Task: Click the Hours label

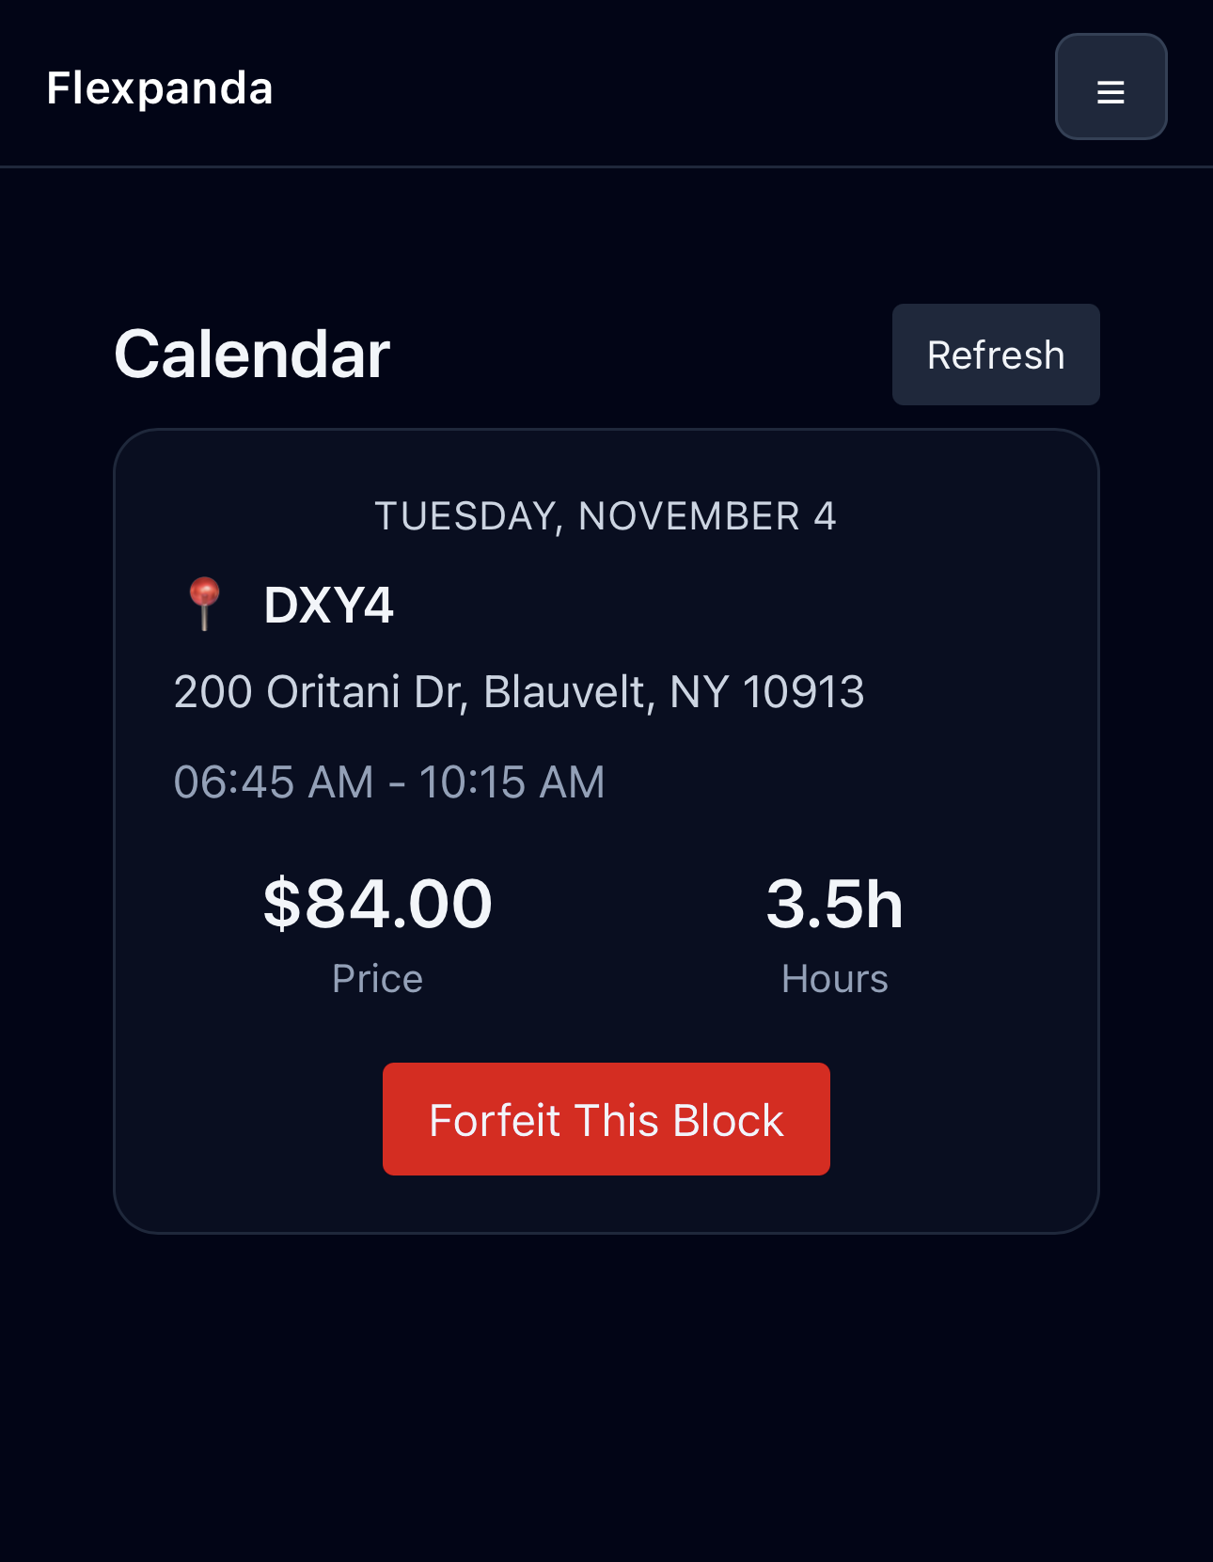Action: (x=834, y=979)
